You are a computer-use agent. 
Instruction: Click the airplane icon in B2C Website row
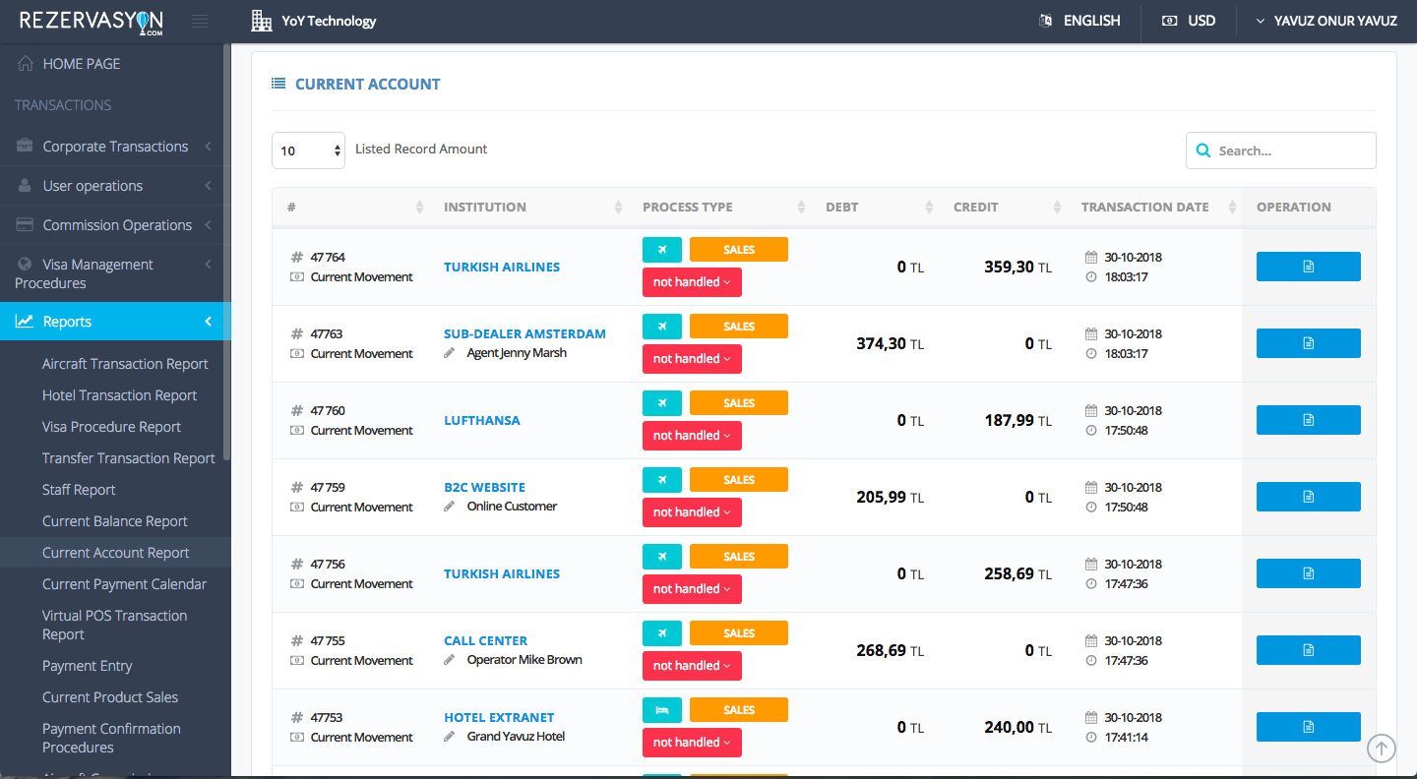(x=662, y=480)
